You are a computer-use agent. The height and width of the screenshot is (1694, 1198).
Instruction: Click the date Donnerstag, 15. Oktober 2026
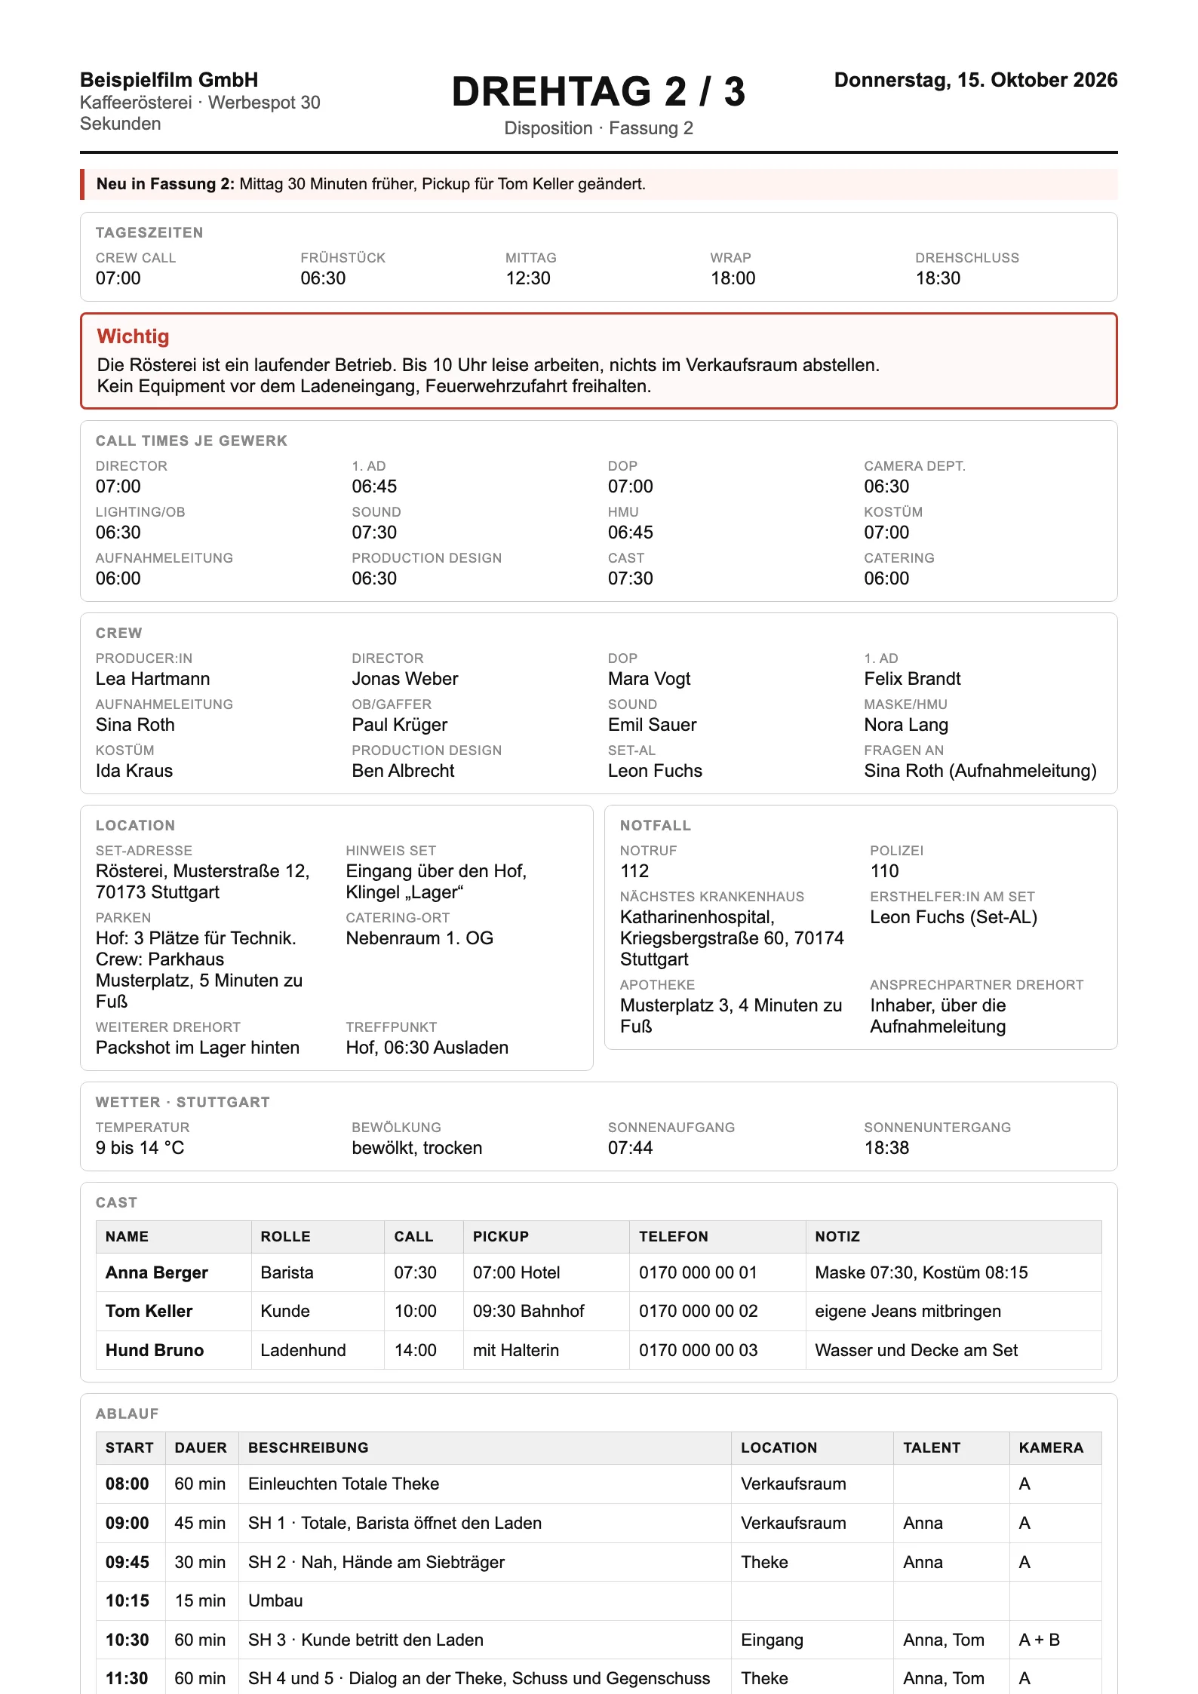tap(975, 80)
